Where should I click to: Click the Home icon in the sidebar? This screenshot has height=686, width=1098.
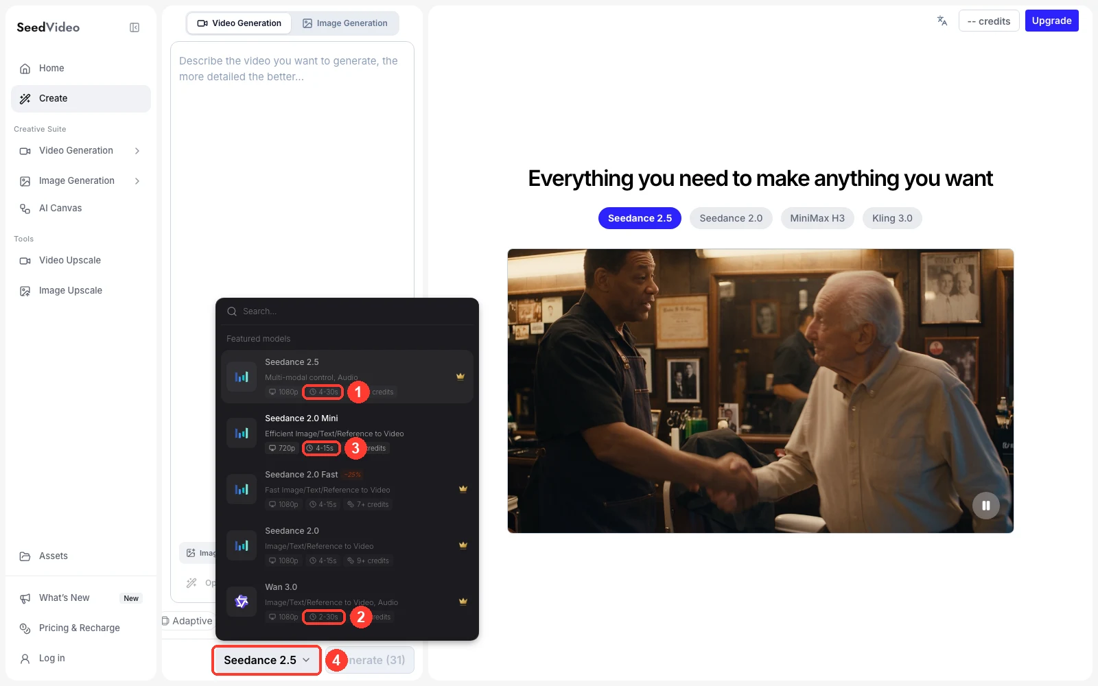point(25,69)
